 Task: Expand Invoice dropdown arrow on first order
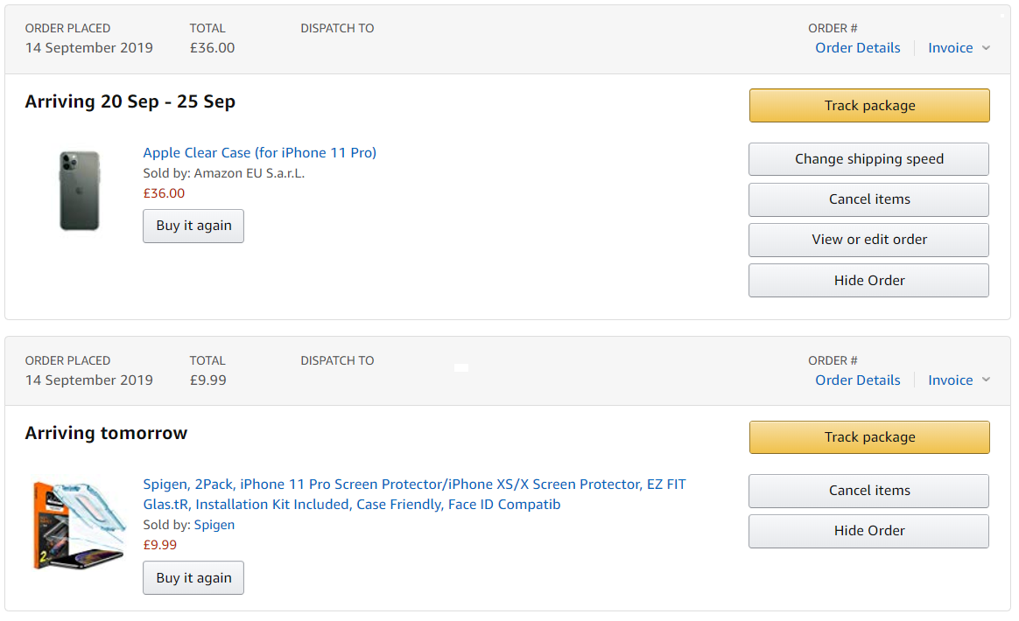pos(985,48)
